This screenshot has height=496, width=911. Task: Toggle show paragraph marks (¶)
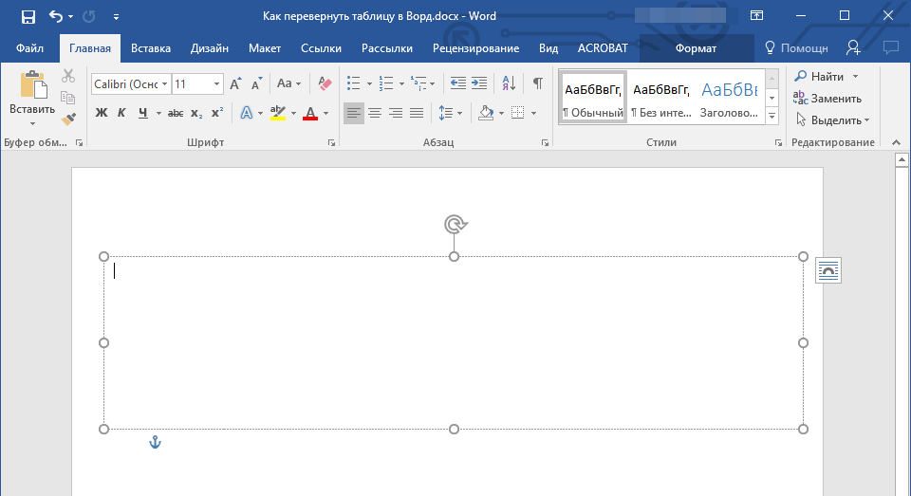coord(537,83)
